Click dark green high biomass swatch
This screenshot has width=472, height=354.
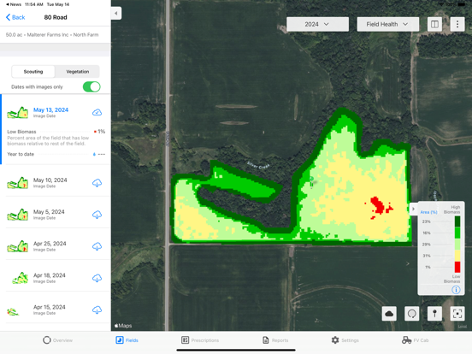[x=457, y=221]
